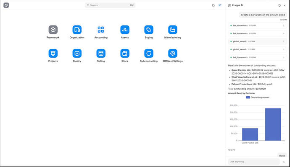Open the Subcontracting module
Screen dimensions: 290x167
[149, 54]
